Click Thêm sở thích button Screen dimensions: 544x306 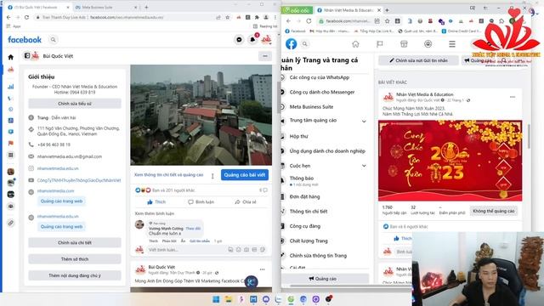pyautogui.click(x=75, y=258)
